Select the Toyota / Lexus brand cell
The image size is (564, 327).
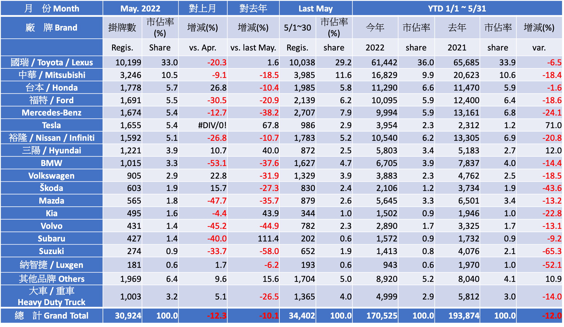pyautogui.click(x=52, y=62)
